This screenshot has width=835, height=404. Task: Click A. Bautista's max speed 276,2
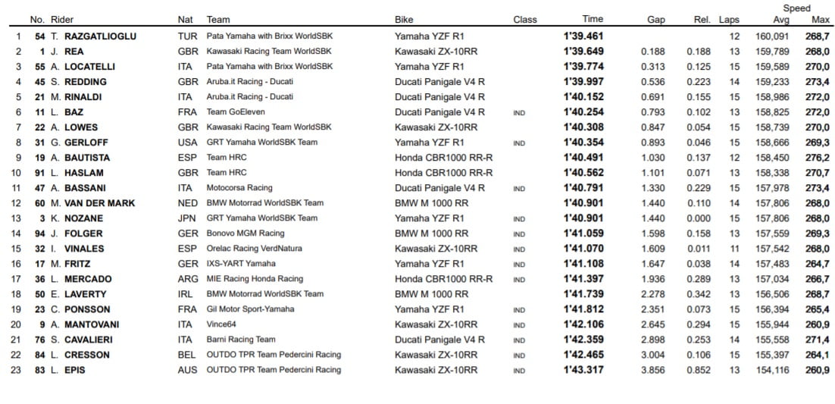click(818, 158)
